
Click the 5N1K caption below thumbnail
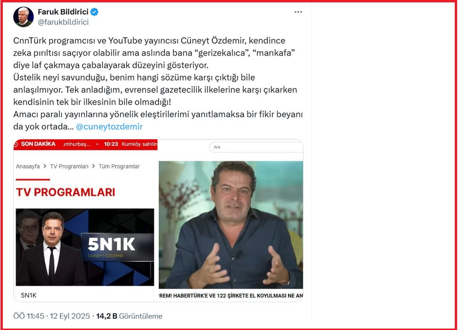pyautogui.click(x=29, y=296)
